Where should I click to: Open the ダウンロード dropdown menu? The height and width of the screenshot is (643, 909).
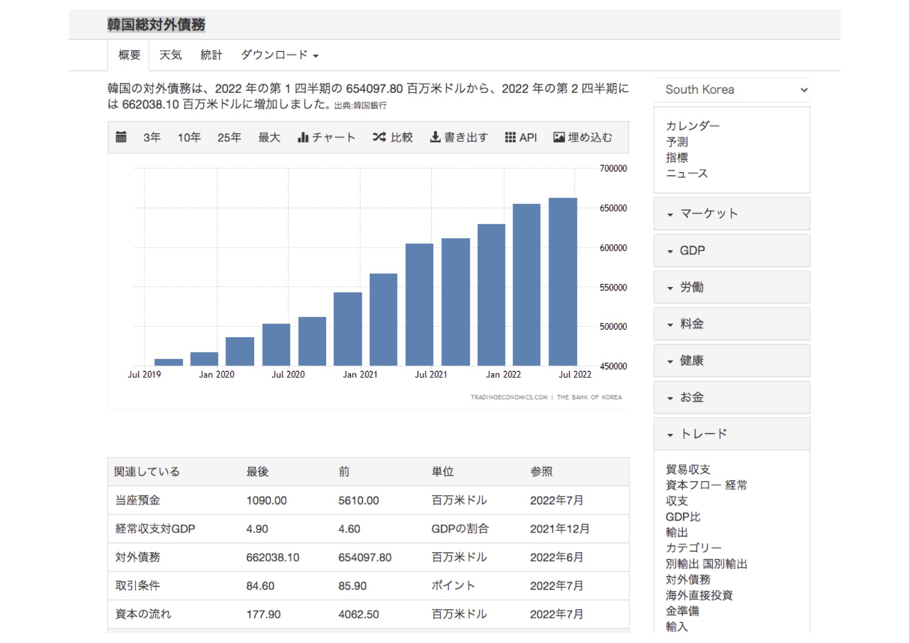tap(279, 55)
